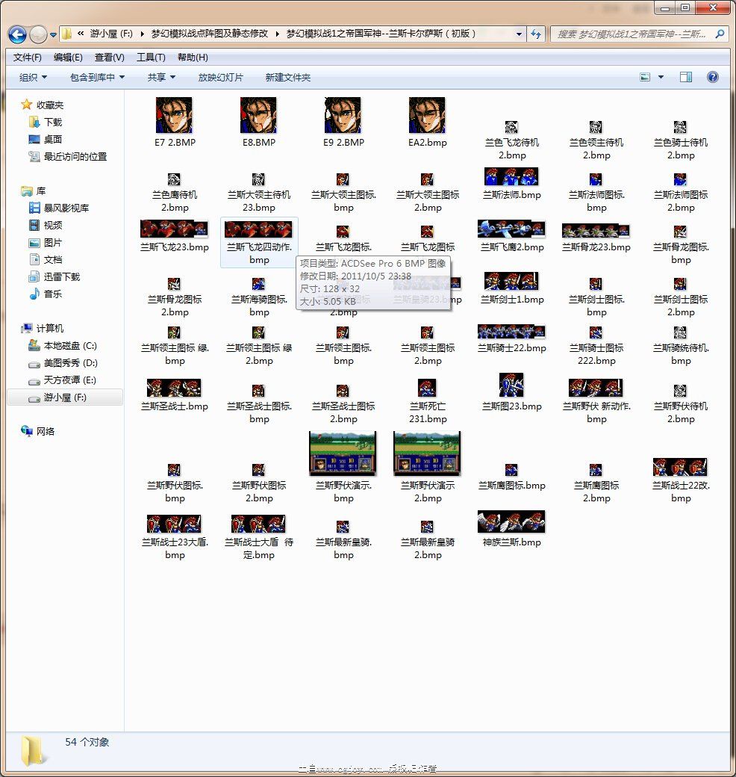
Task: Click the change view icon
Action: point(645,77)
